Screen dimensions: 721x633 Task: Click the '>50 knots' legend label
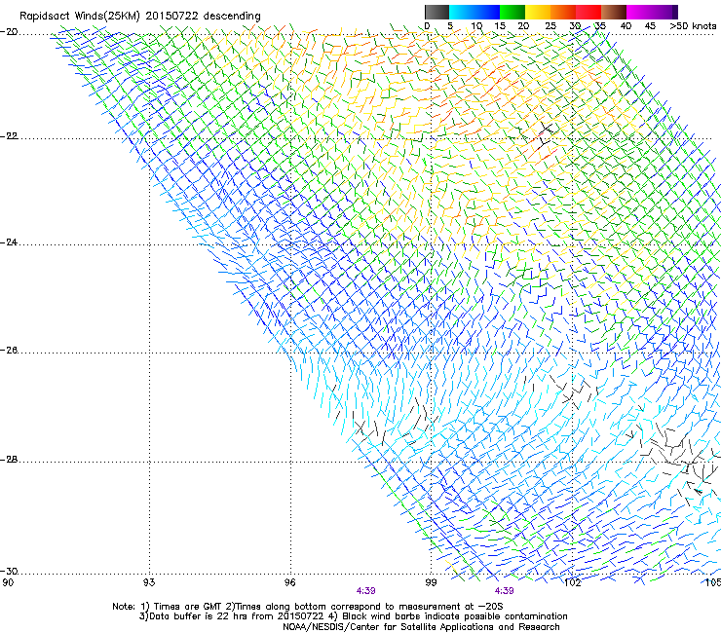click(693, 26)
